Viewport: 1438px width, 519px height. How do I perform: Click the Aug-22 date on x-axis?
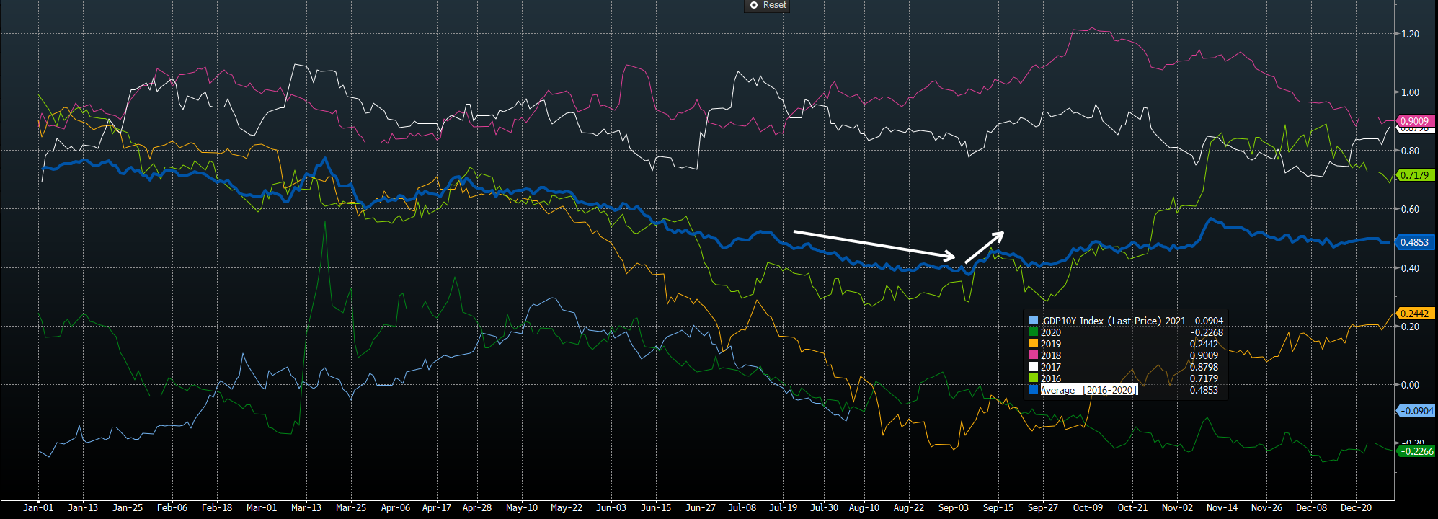(x=908, y=507)
